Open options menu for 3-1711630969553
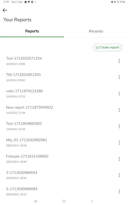 point(119,175)
